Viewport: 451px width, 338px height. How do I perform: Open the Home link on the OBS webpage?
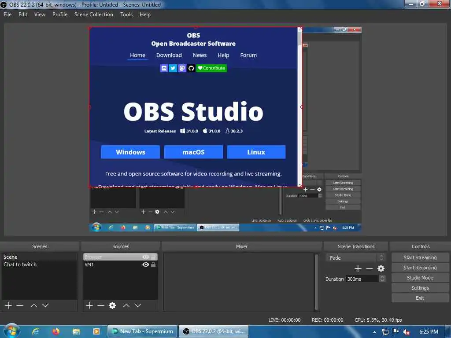coord(137,55)
